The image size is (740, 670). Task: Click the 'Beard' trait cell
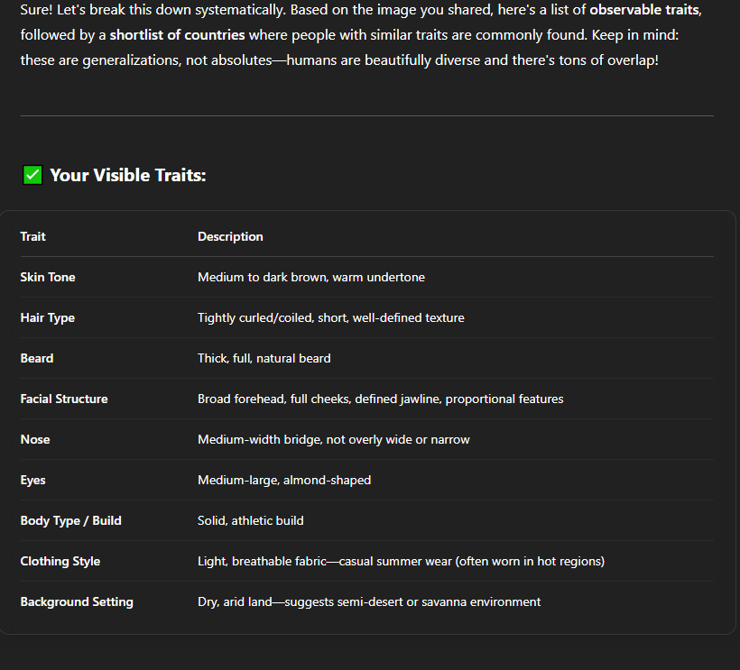click(37, 358)
